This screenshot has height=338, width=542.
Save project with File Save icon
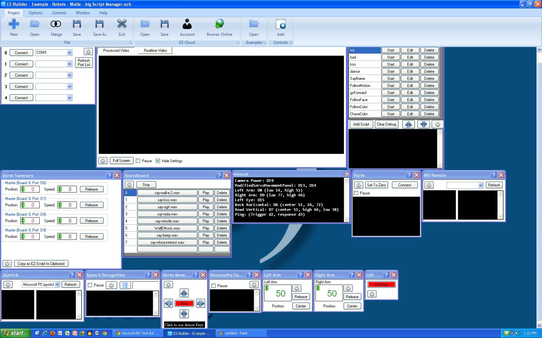tap(77, 28)
